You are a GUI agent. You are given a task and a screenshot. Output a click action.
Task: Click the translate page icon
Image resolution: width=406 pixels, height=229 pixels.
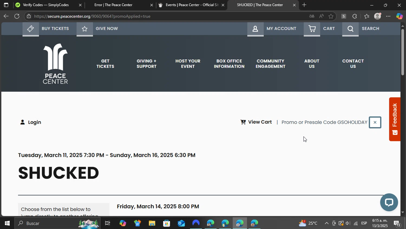tap(312, 16)
